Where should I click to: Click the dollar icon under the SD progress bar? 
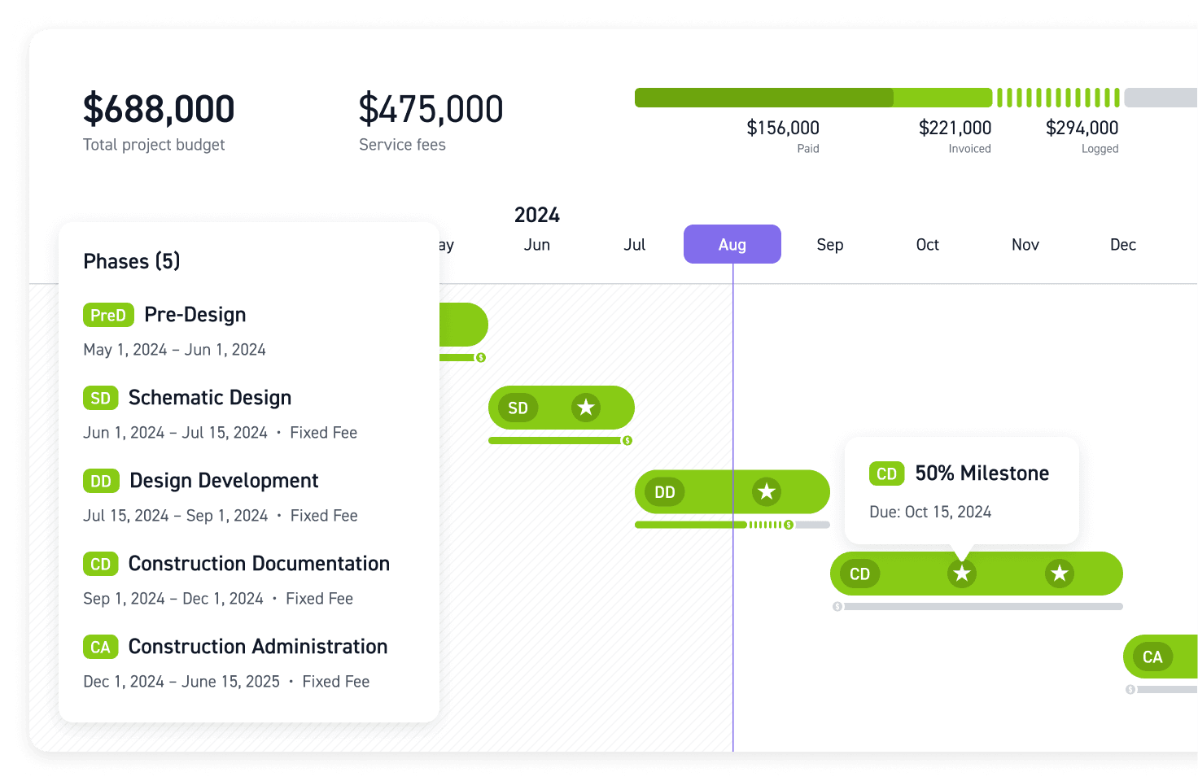pos(626,440)
